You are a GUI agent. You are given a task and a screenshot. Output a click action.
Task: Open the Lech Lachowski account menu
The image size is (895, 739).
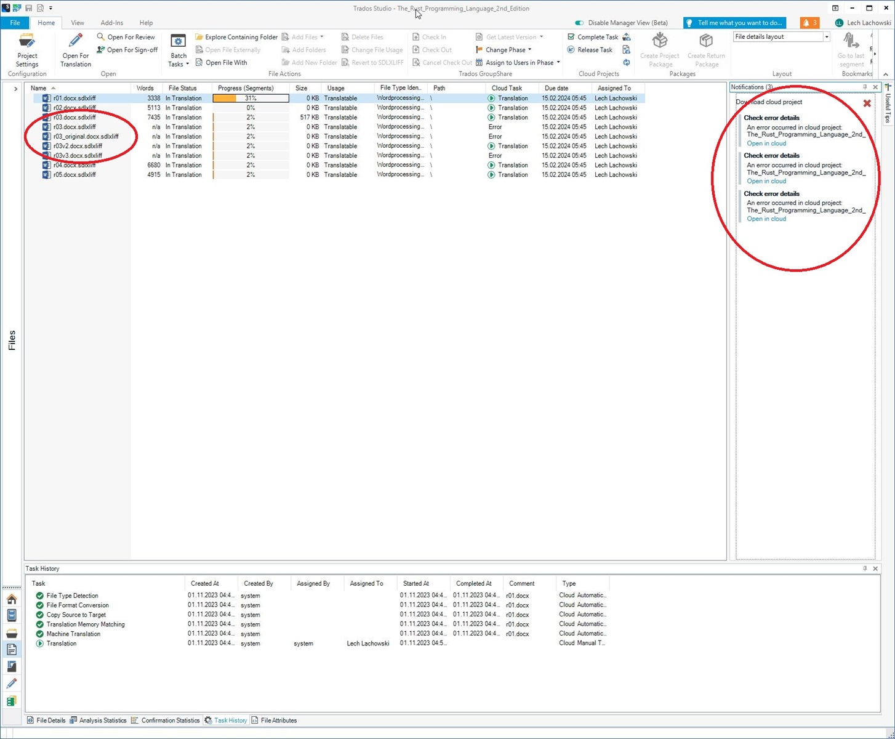click(x=862, y=23)
